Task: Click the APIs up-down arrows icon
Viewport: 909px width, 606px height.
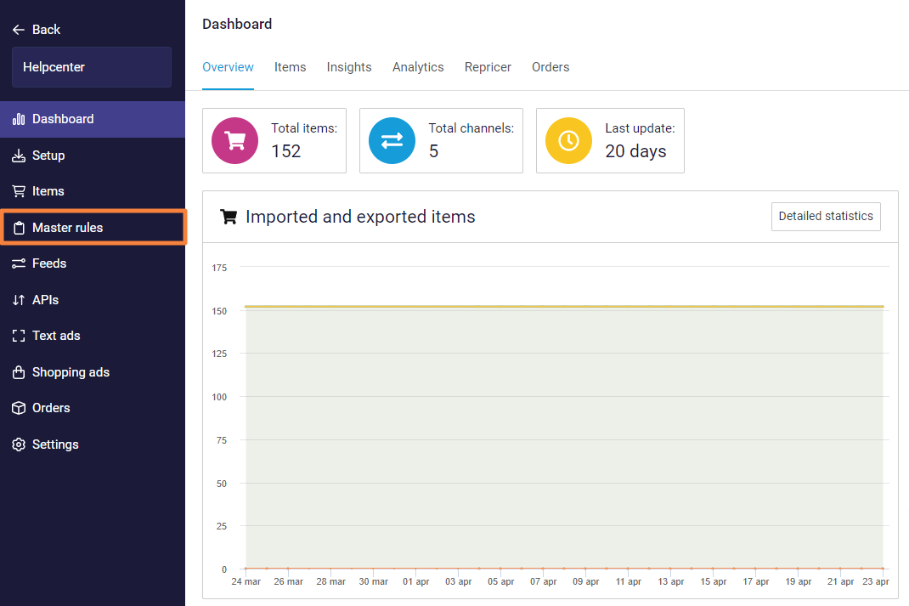Action: click(19, 300)
